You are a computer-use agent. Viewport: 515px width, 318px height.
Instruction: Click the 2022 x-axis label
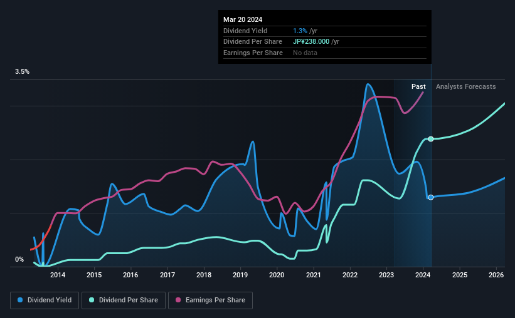(350, 275)
